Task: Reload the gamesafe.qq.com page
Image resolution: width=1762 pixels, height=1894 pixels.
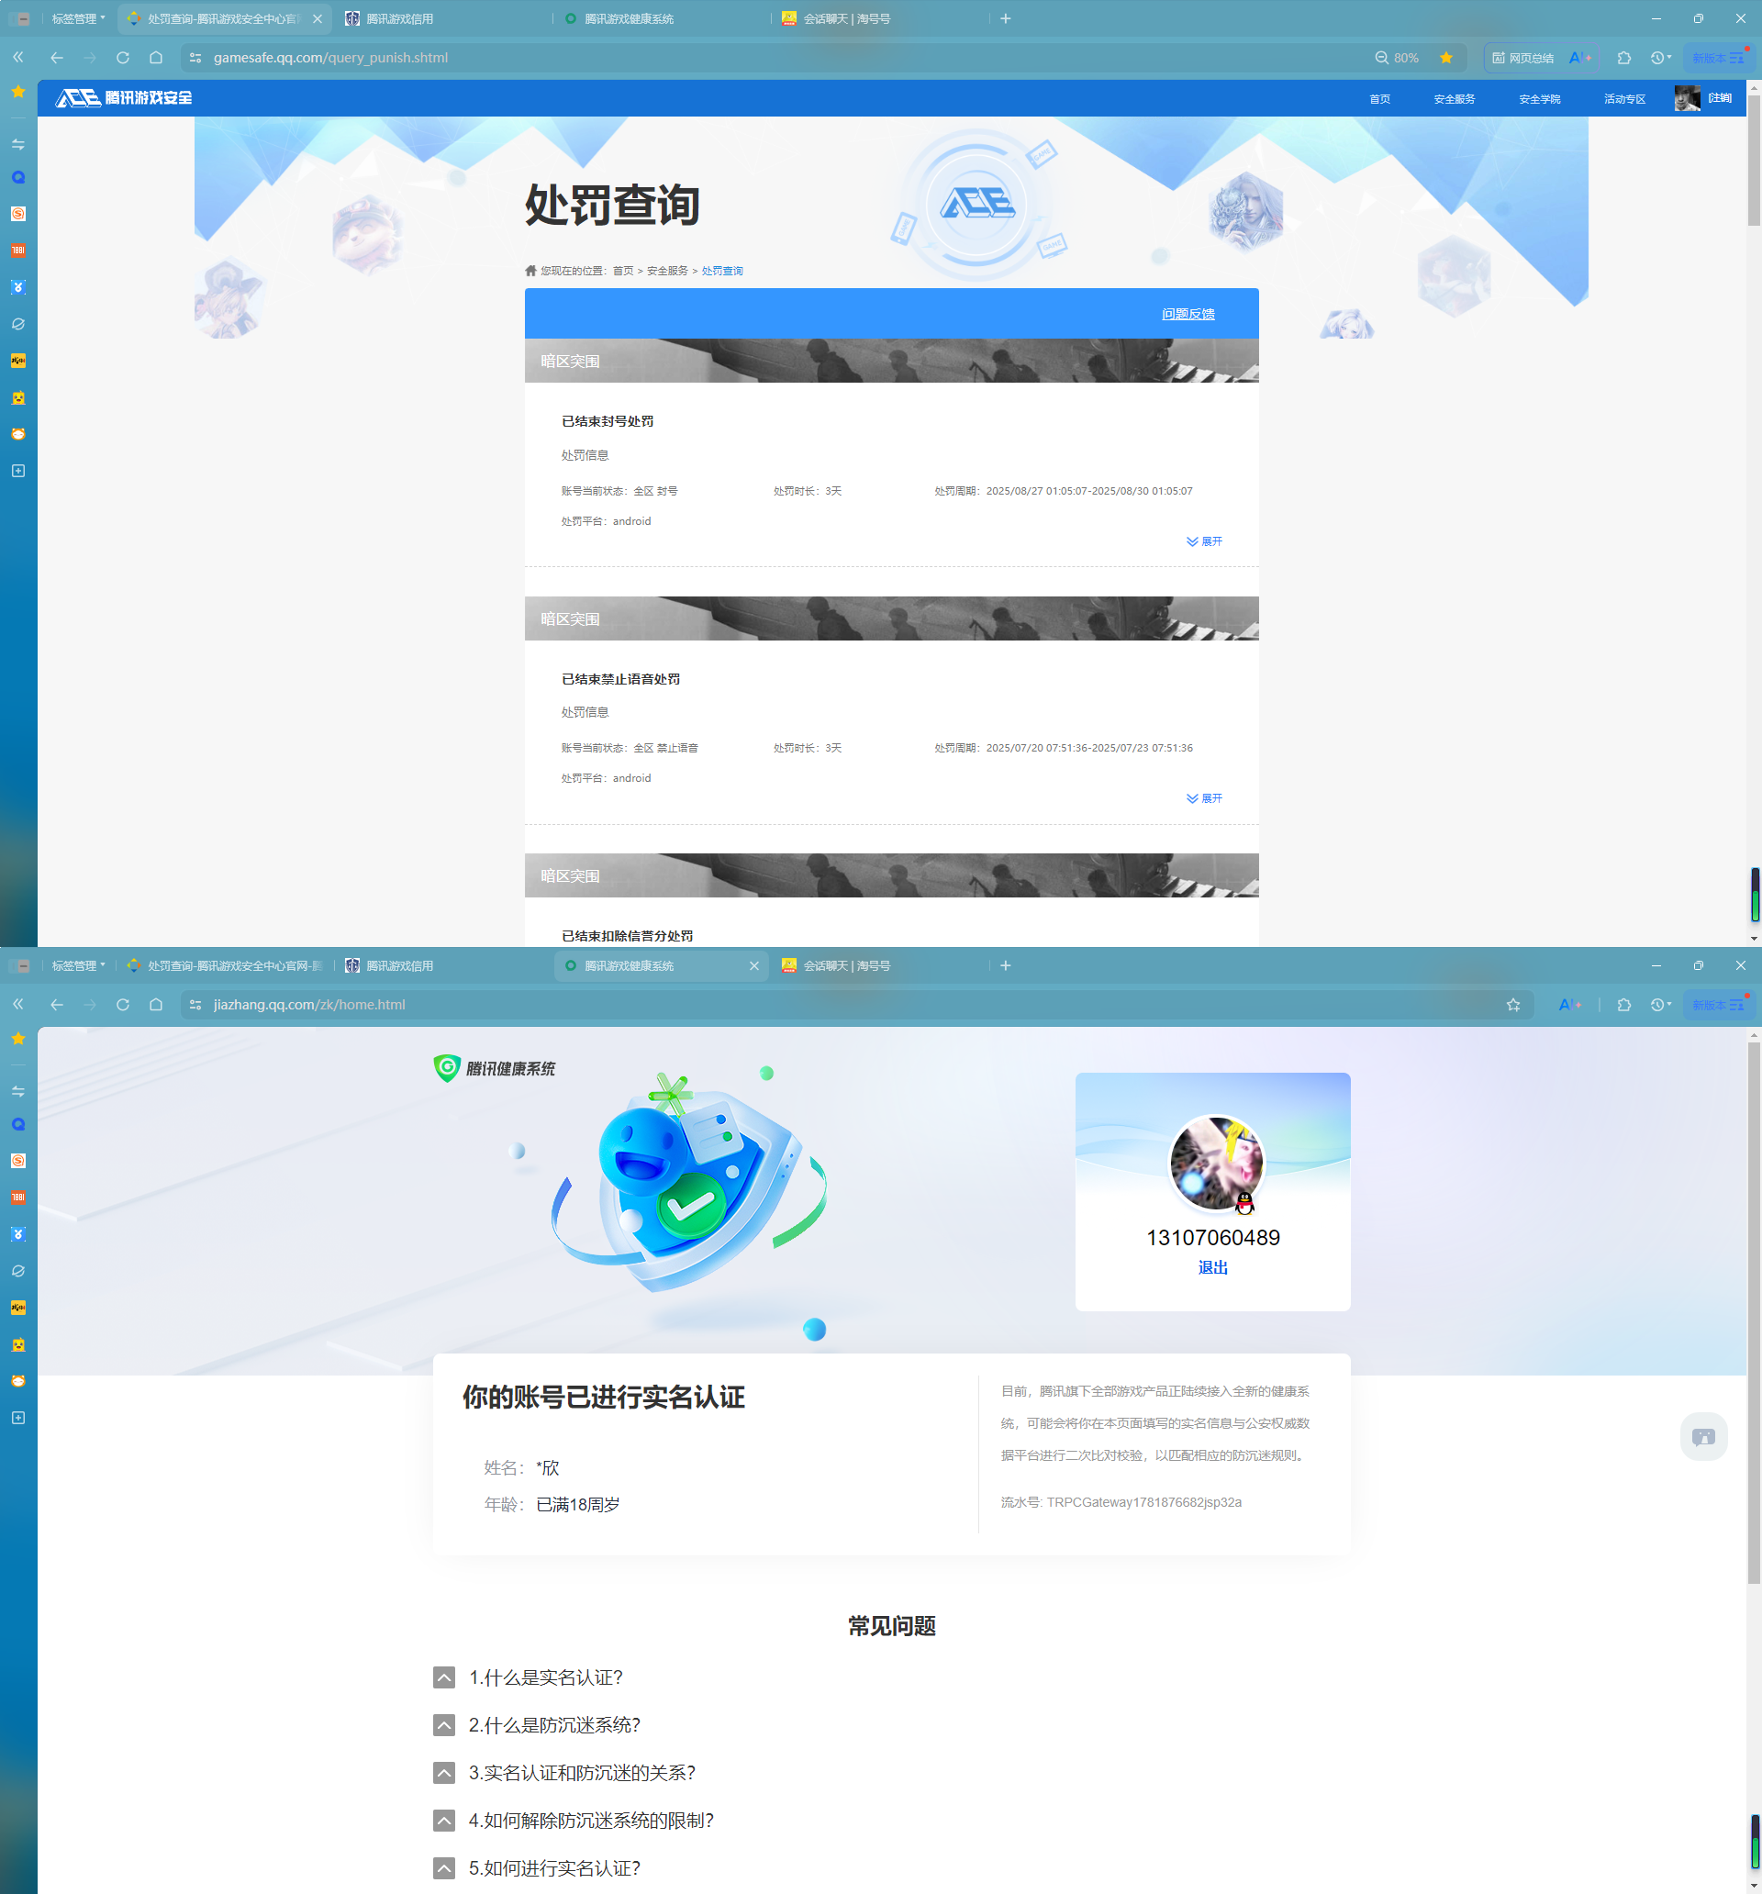Action: pyautogui.click(x=123, y=58)
